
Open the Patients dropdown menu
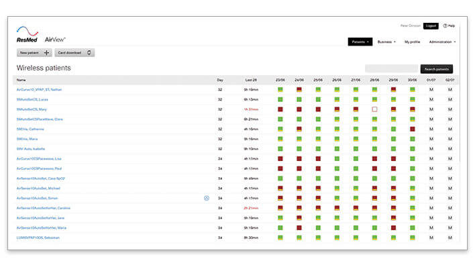coord(360,42)
